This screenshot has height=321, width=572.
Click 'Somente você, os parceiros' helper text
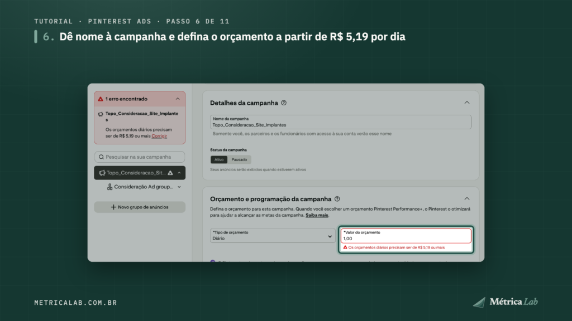tap(302, 134)
